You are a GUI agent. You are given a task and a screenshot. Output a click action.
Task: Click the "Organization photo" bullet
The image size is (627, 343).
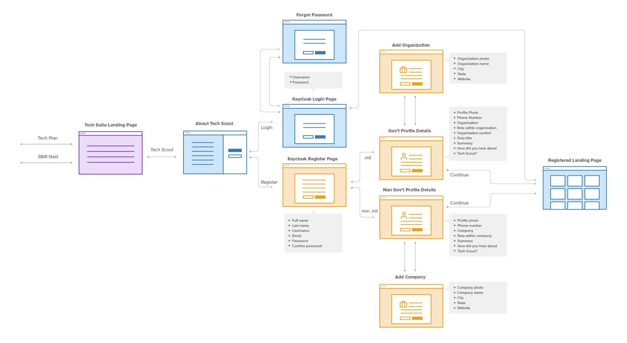click(473, 59)
